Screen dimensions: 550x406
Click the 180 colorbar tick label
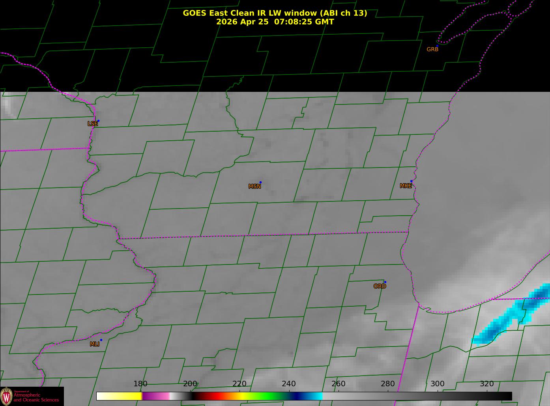[140, 384]
